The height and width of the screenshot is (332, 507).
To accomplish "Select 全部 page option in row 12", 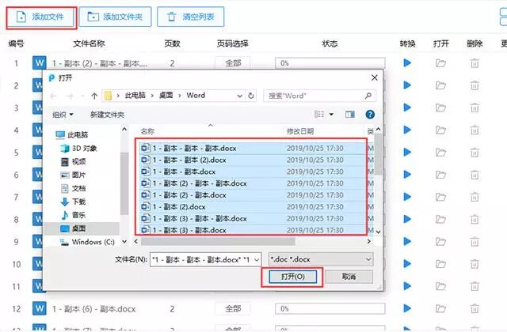I will [x=233, y=309].
